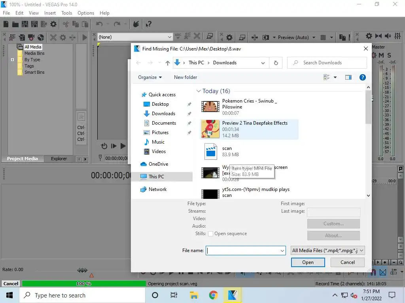The image size is (405, 303).
Task: Switch to the Project Media tab
Action: 23,159
